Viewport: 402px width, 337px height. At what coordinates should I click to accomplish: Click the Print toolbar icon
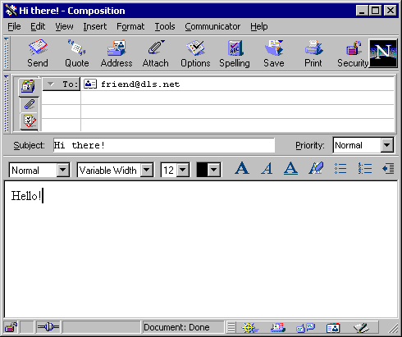313,48
